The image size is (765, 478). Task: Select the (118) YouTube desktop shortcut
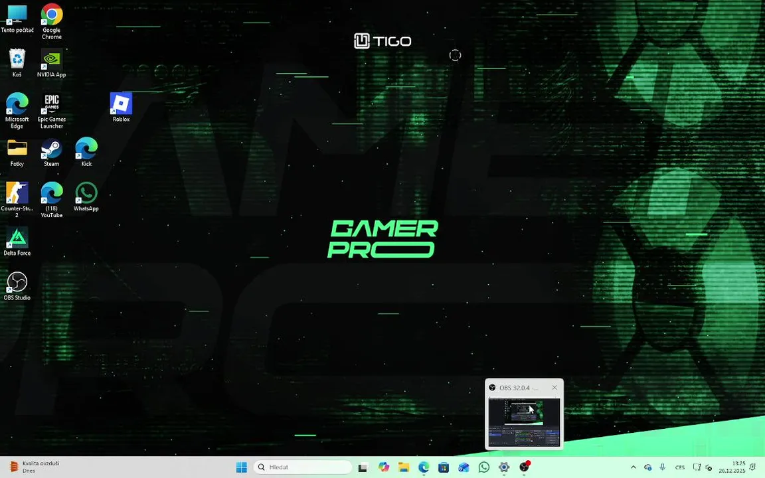(52, 199)
